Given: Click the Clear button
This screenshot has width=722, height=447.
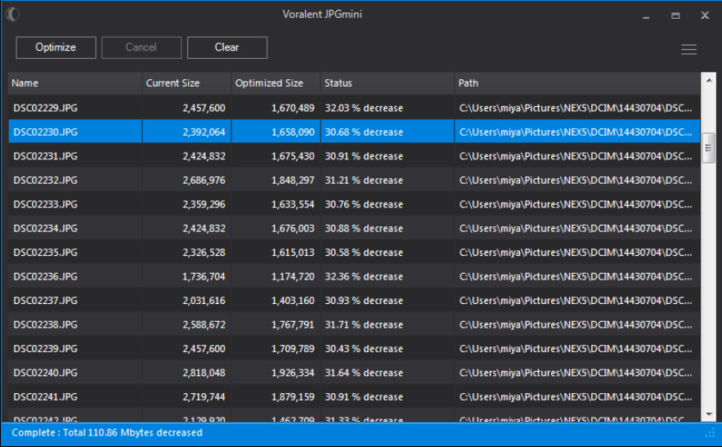Looking at the screenshot, I should tap(227, 47).
